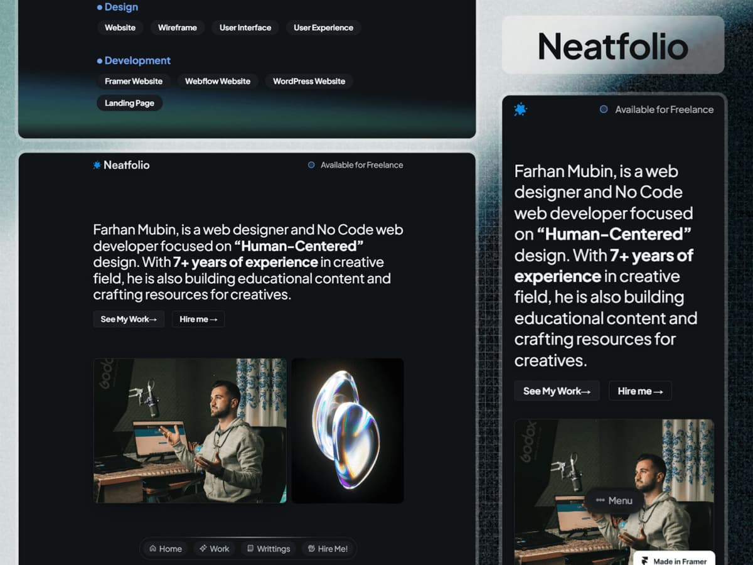Click the Made in Framer badge icon

(646, 559)
